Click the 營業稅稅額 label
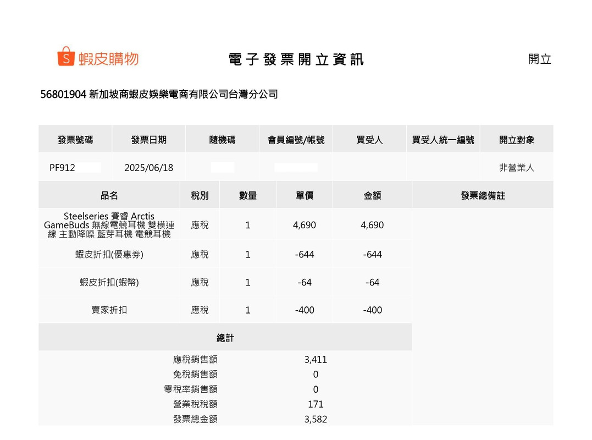 [195, 404]
